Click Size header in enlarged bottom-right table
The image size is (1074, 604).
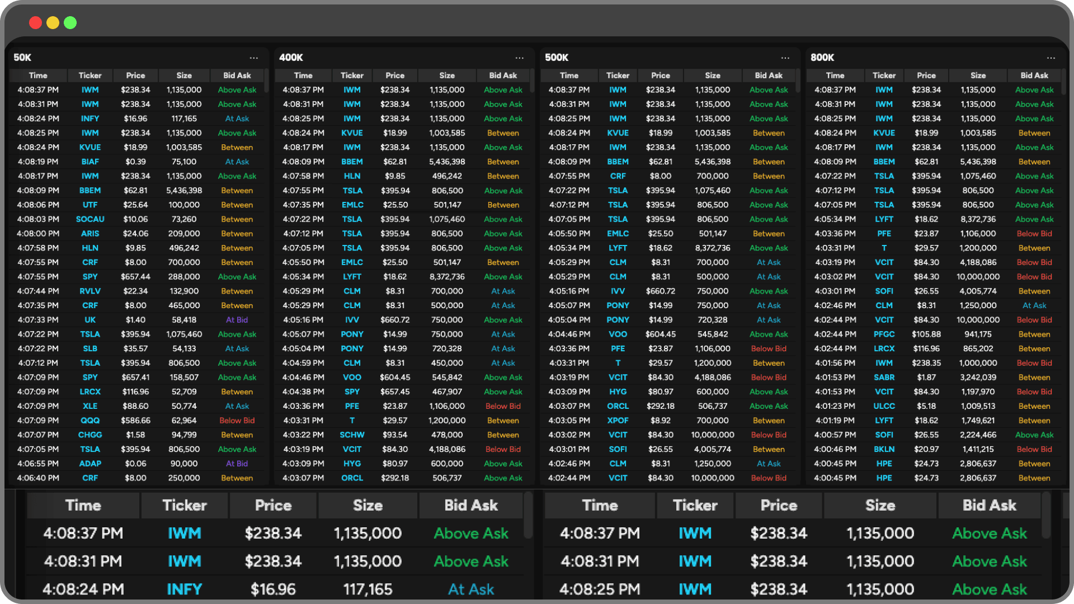point(880,506)
